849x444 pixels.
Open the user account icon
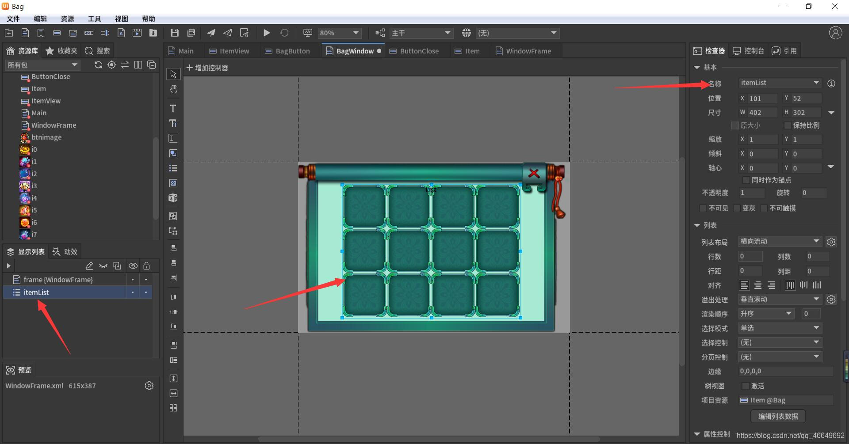[835, 33]
